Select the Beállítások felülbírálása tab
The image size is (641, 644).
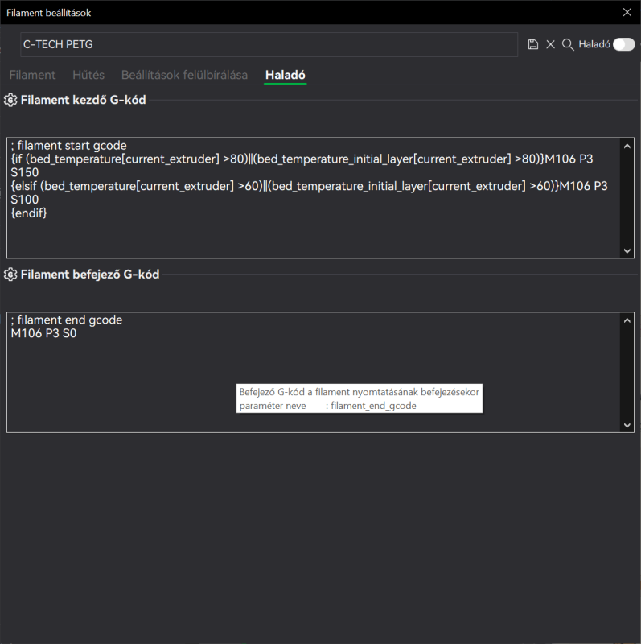point(184,75)
